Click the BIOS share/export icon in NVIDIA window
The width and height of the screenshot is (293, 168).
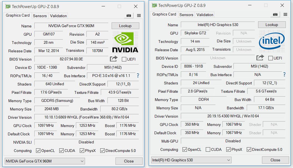tap(114, 59)
